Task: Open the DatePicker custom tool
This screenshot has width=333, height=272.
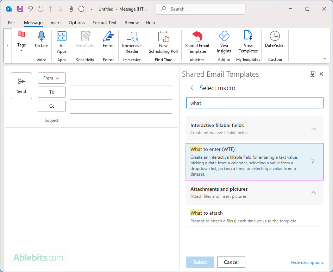Action: 275,39
